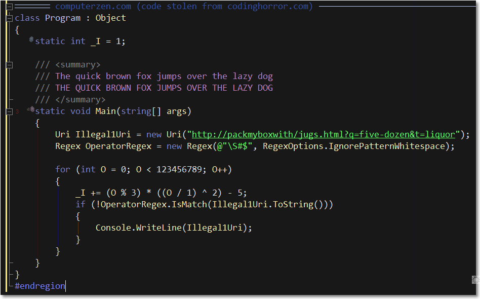Collapse the Program class code block
This screenshot has width=480, height=299.
(x=9, y=18)
